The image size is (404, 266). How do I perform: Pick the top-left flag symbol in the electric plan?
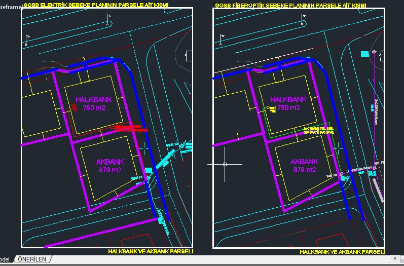coord(27,38)
